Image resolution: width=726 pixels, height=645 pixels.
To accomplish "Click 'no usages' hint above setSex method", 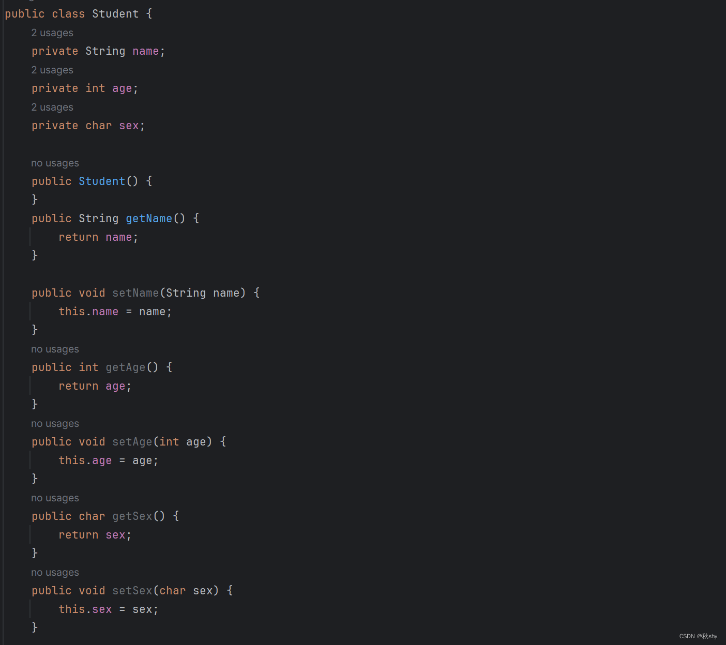I will (55, 573).
